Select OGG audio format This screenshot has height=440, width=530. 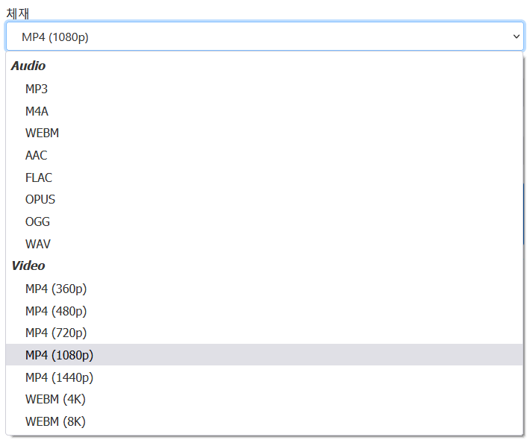click(x=264, y=221)
